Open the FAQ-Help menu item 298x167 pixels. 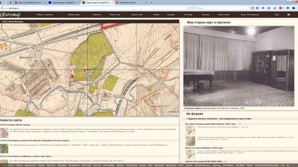[188, 14]
